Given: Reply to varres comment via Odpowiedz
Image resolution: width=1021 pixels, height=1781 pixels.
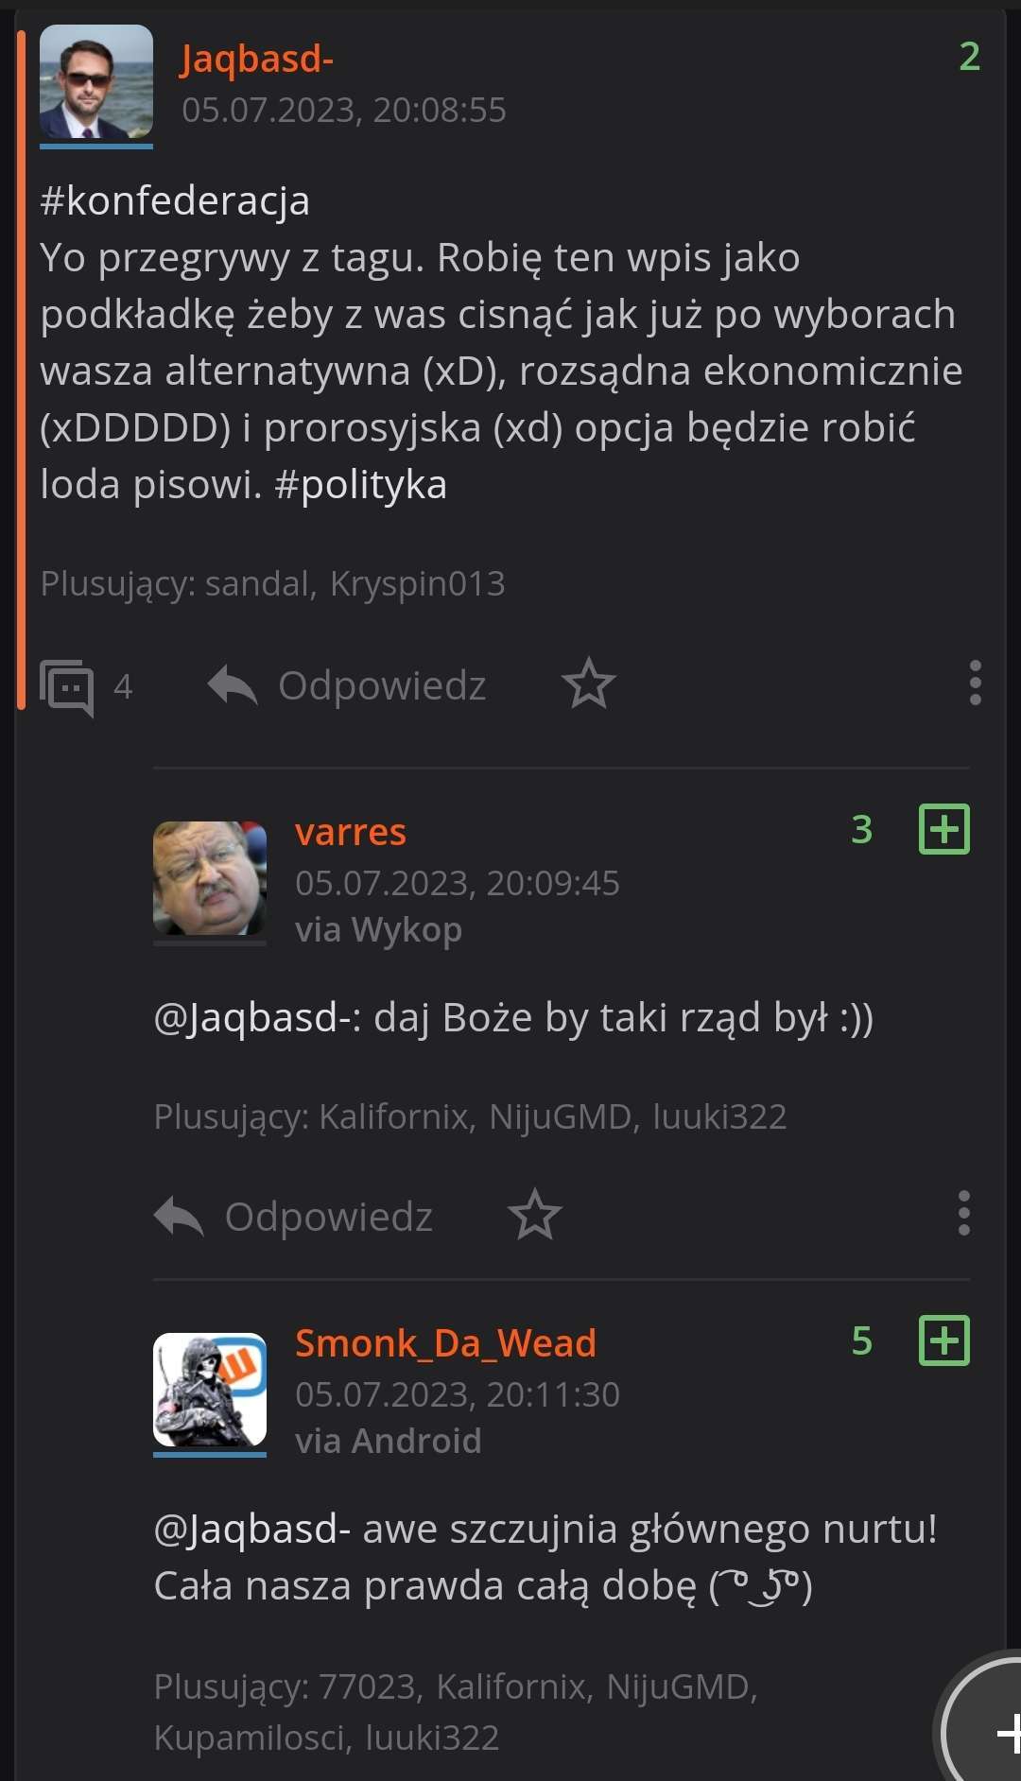Looking at the screenshot, I should [293, 1217].
